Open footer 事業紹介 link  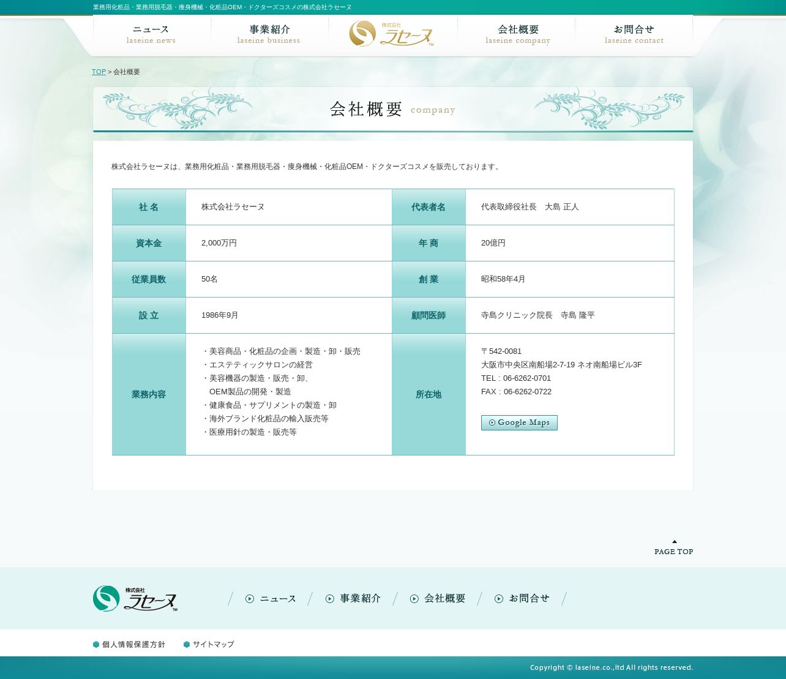353,599
